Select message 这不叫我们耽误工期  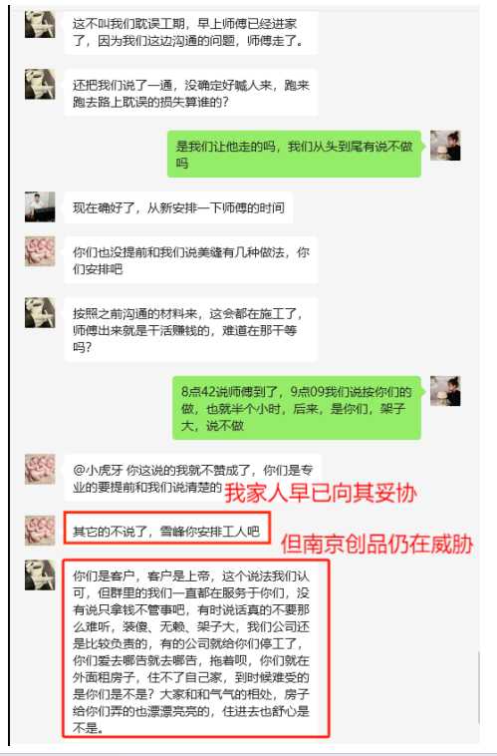pos(190,32)
